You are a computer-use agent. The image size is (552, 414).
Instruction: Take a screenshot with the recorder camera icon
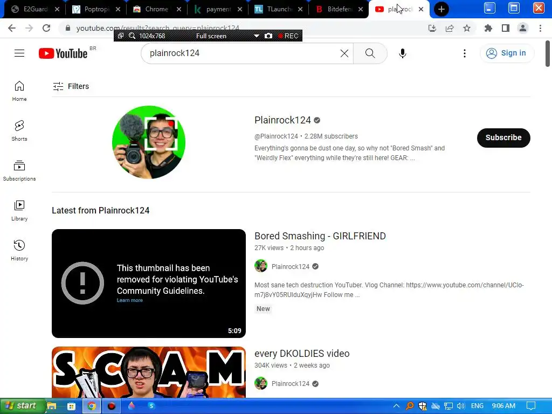[x=268, y=36]
